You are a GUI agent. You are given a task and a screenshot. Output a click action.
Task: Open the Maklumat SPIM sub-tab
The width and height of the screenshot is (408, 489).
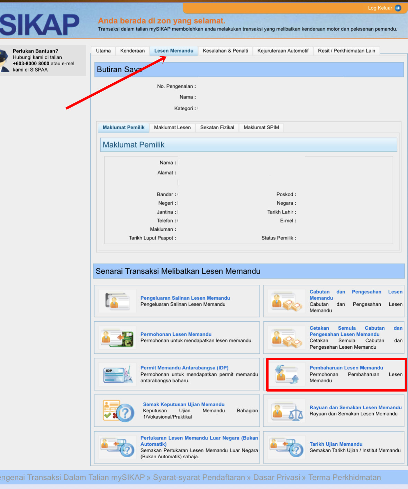point(261,128)
